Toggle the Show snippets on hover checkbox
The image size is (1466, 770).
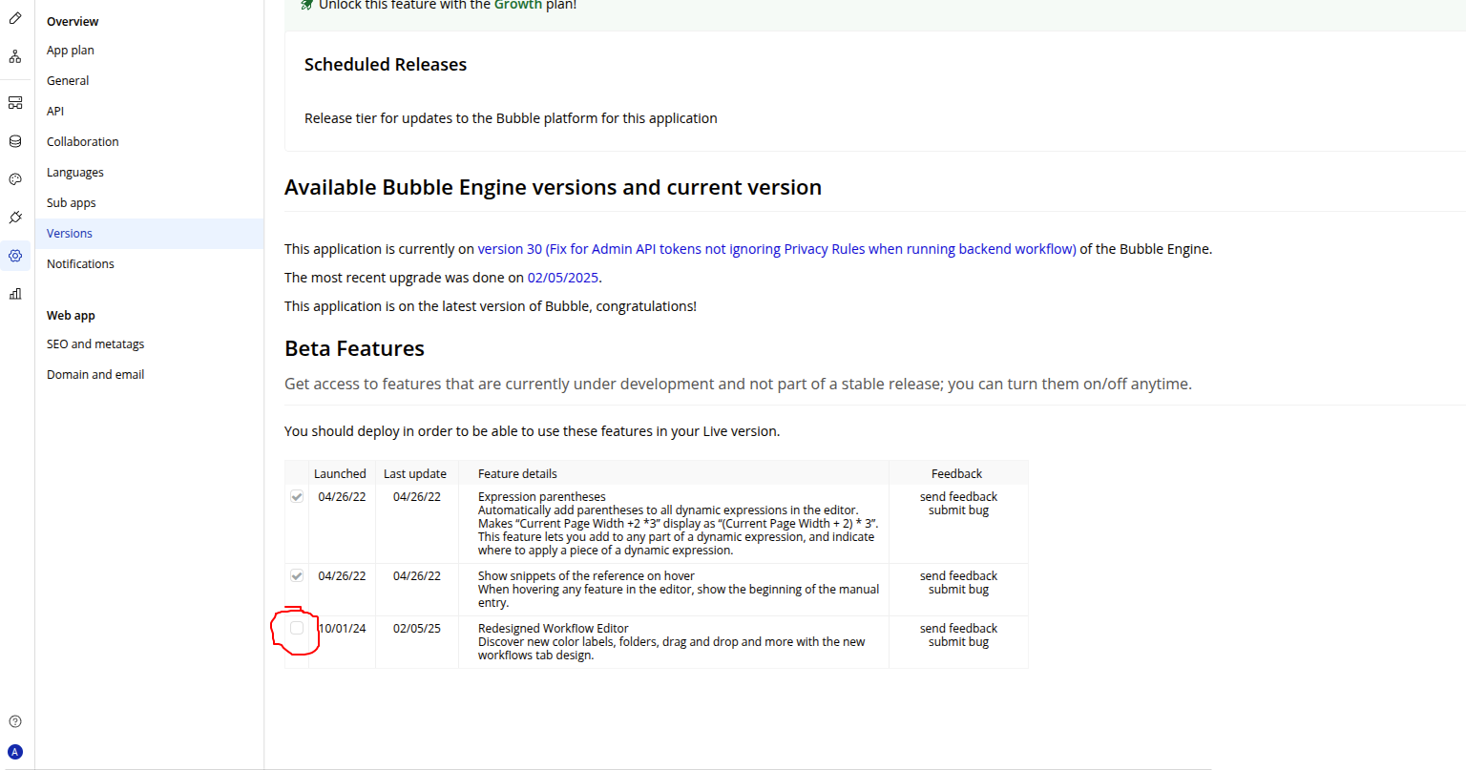297,575
